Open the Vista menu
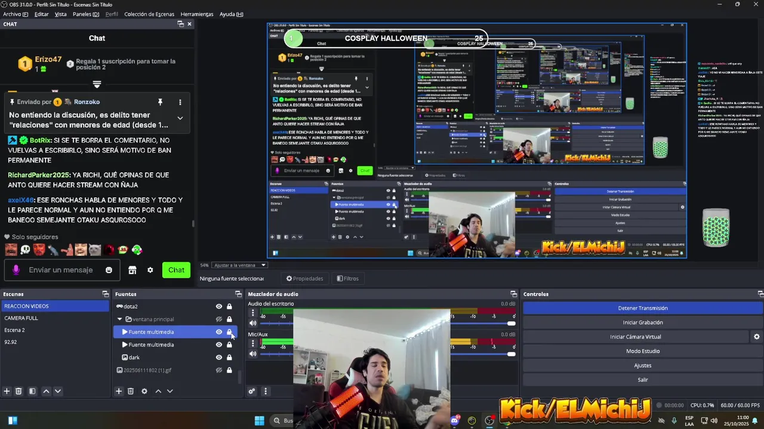The image size is (764, 429). pos(61,14)
